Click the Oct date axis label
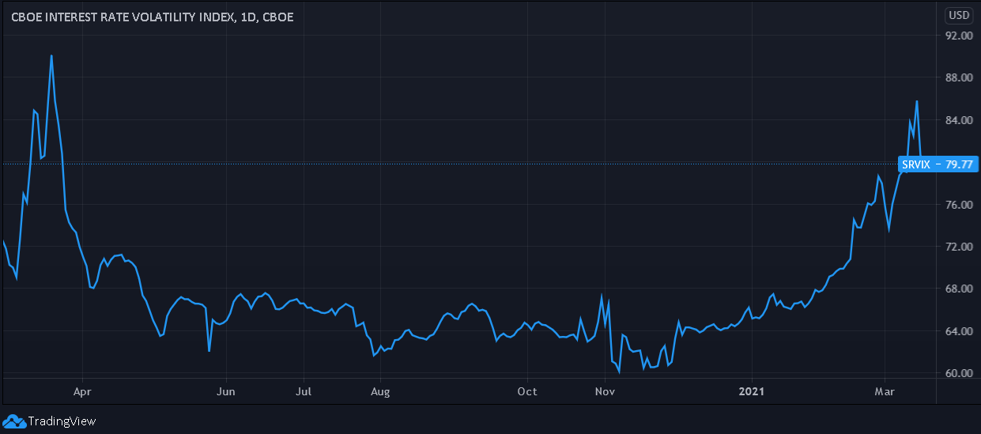Viewport: 981px width, 434px height. click(x=527, y=391)
